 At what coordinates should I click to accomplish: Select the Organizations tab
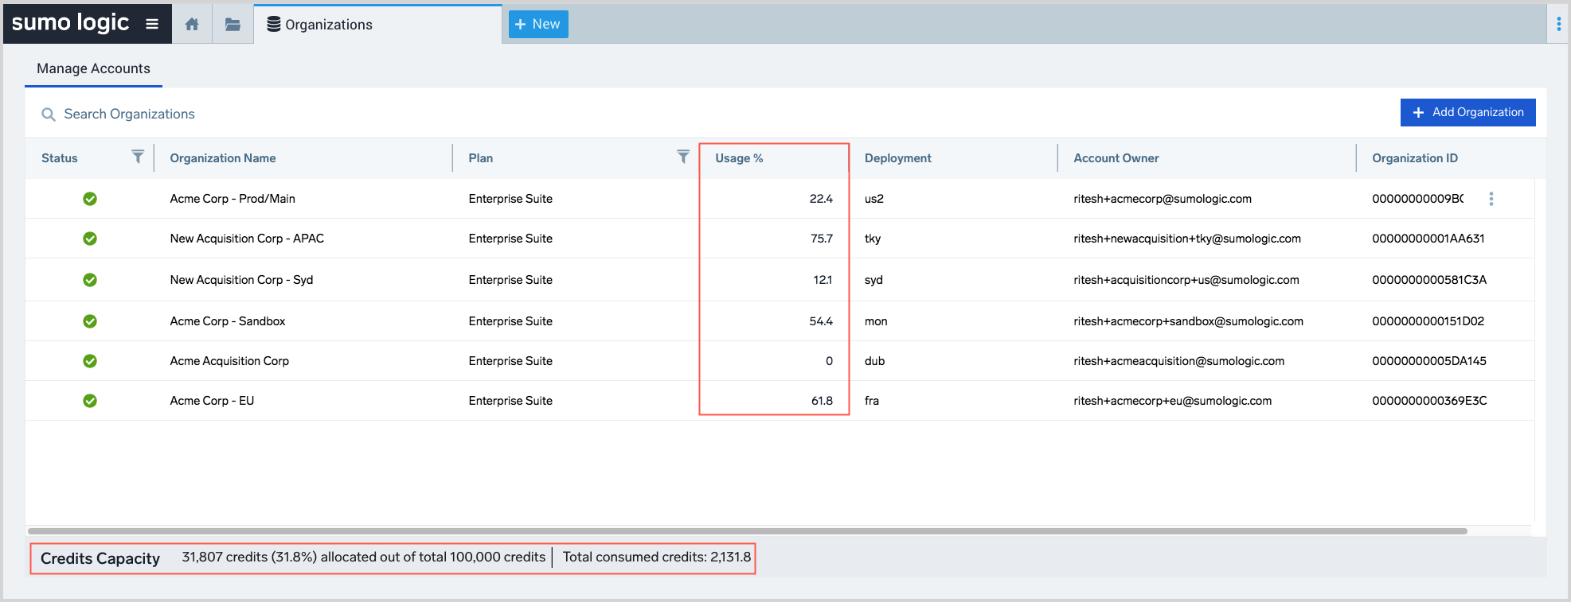coord(328,25)
